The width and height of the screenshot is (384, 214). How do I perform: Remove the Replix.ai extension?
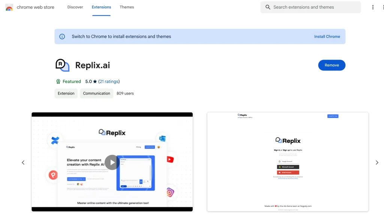[331, 65]
